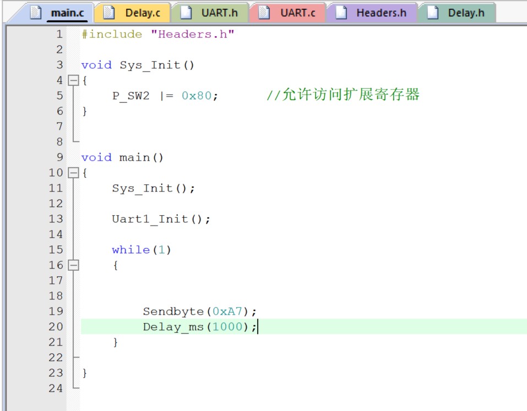Viewport: 527px width, 411px height.
Task: Collapse the Sys_Init function fold marker
Action: pyautogui.click(x=73, y=80)
